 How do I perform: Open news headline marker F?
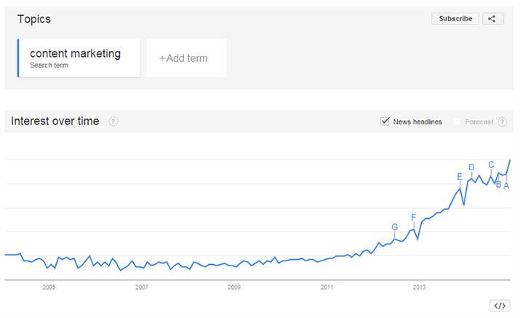(x=414, y=218)
